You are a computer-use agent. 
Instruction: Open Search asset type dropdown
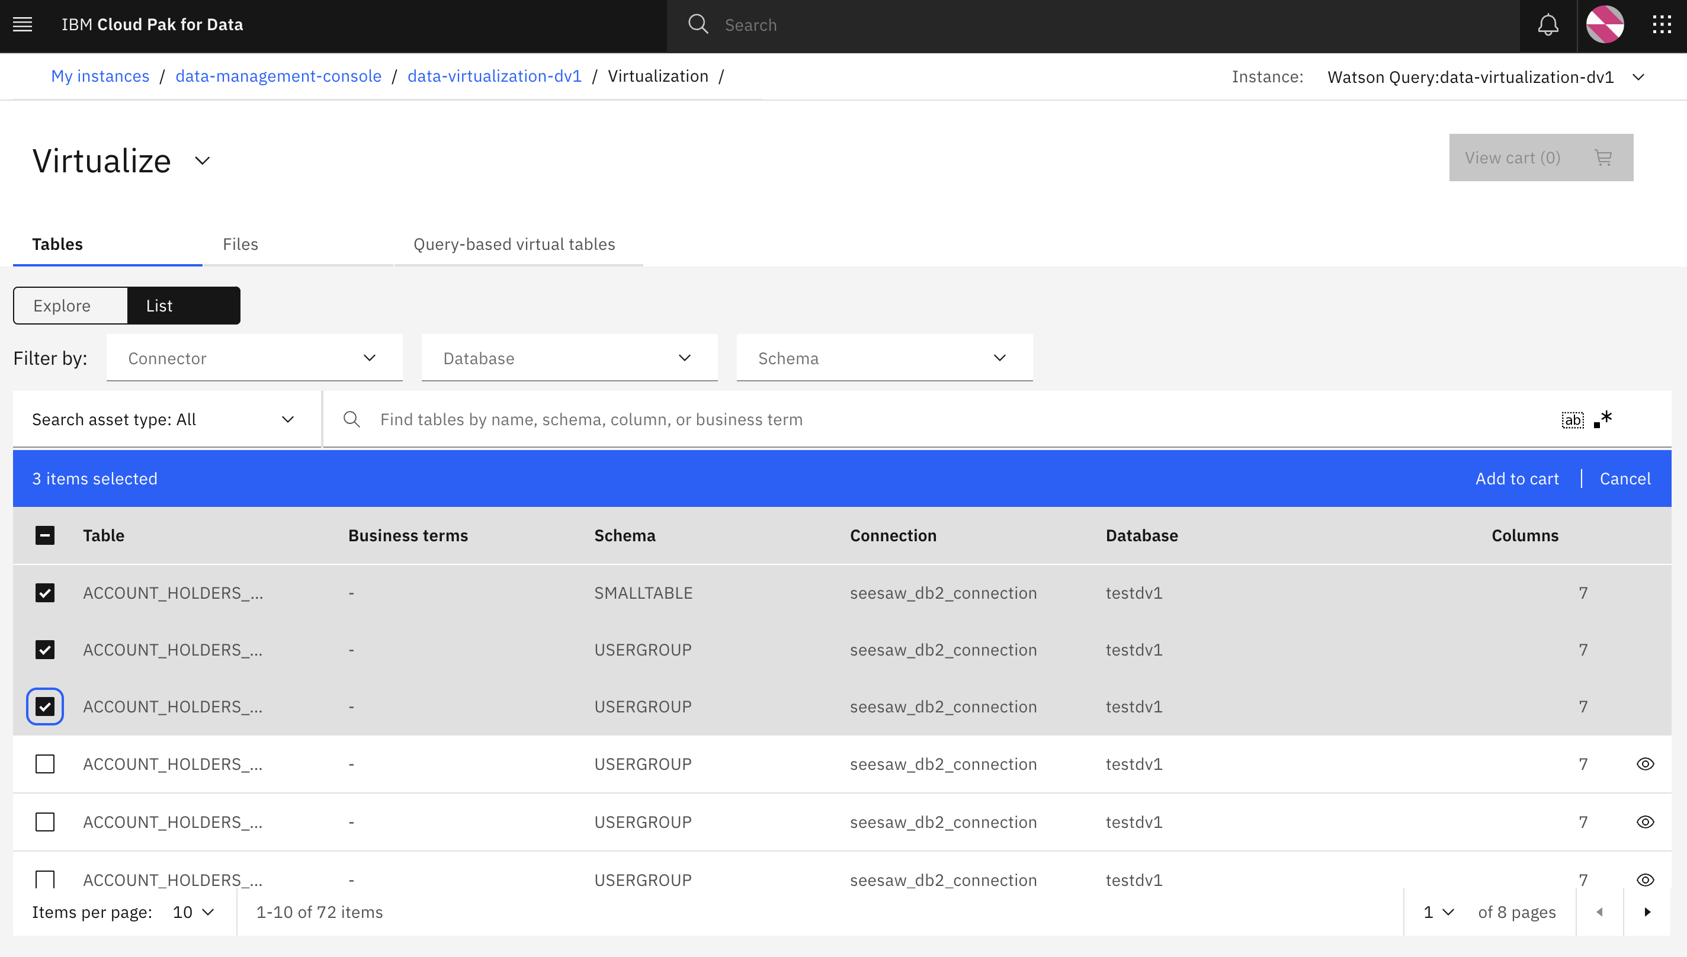[166, 419]
